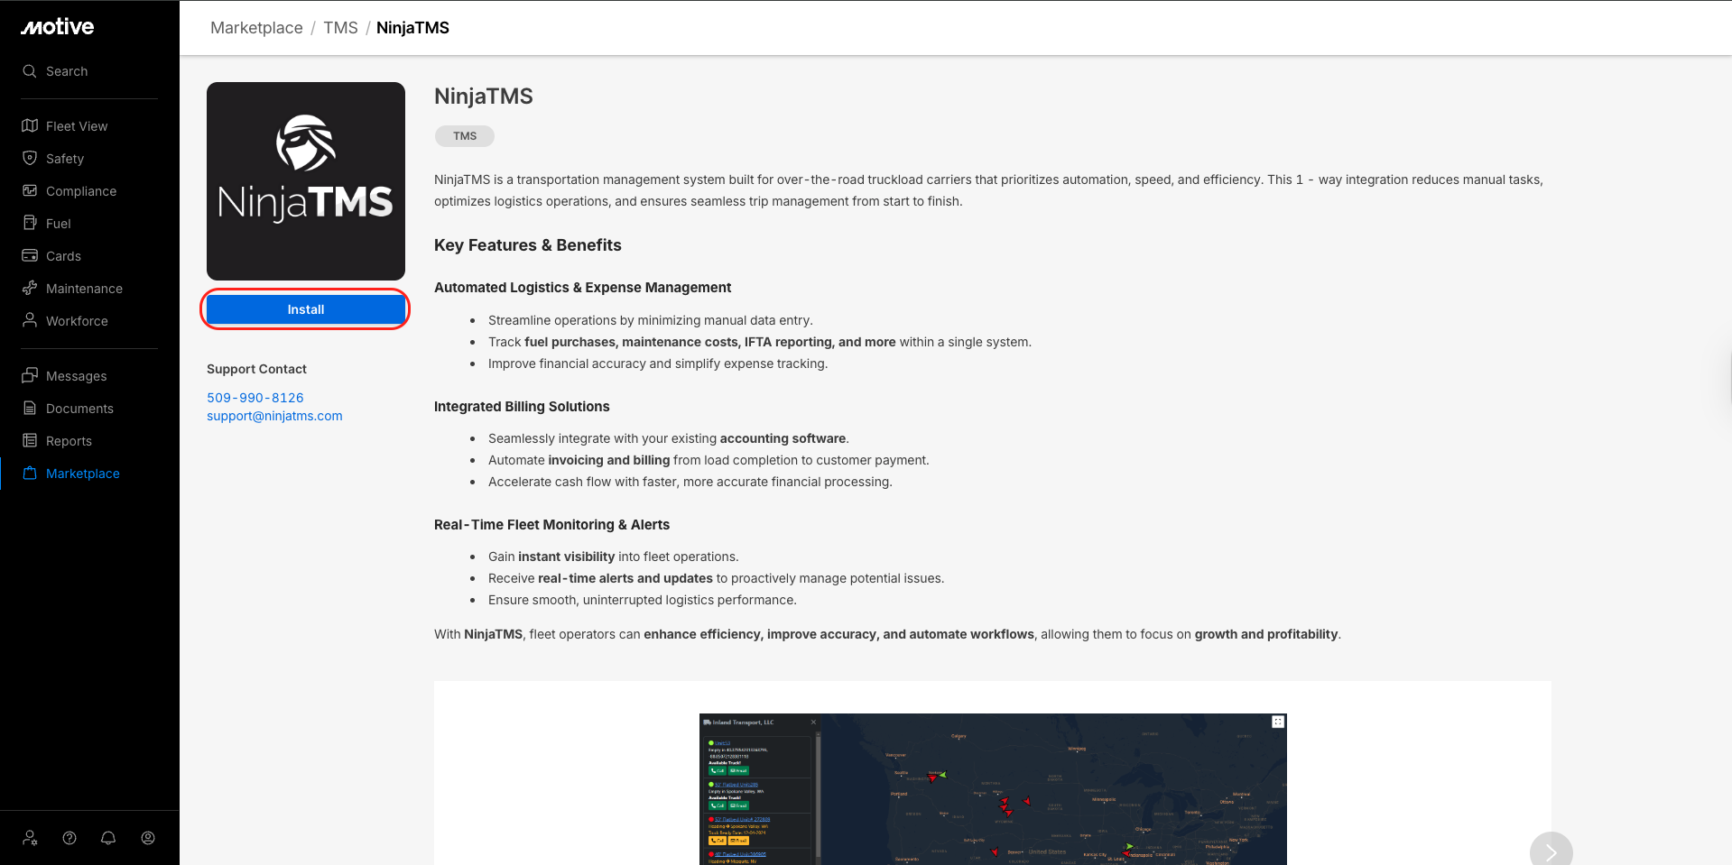Open Documents via the file icon
This screenshot has width=1732, height=865.
30,408
